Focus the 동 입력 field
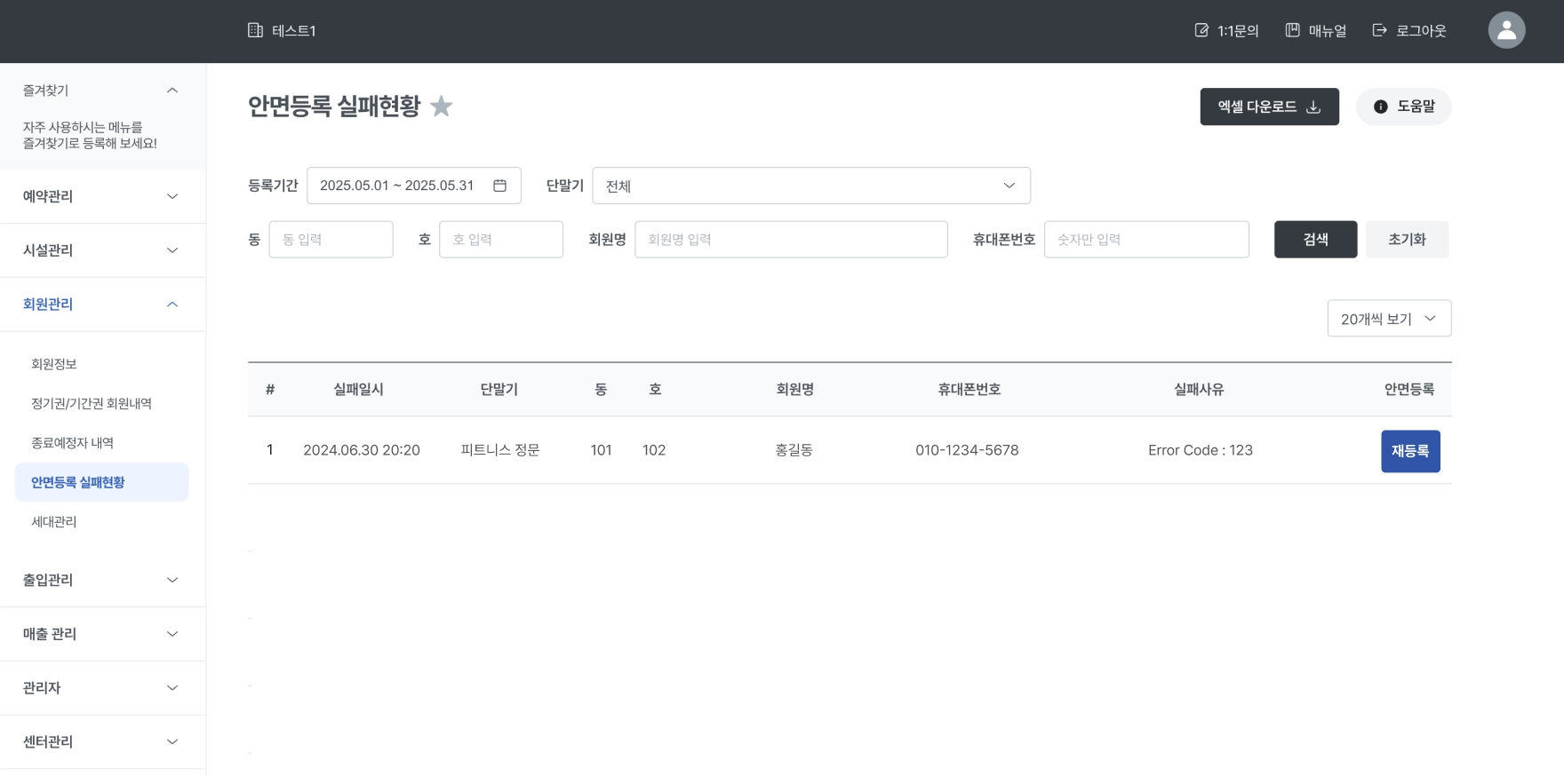The height and width of the screenshot is (776, 1564). (x=331, y=240)
